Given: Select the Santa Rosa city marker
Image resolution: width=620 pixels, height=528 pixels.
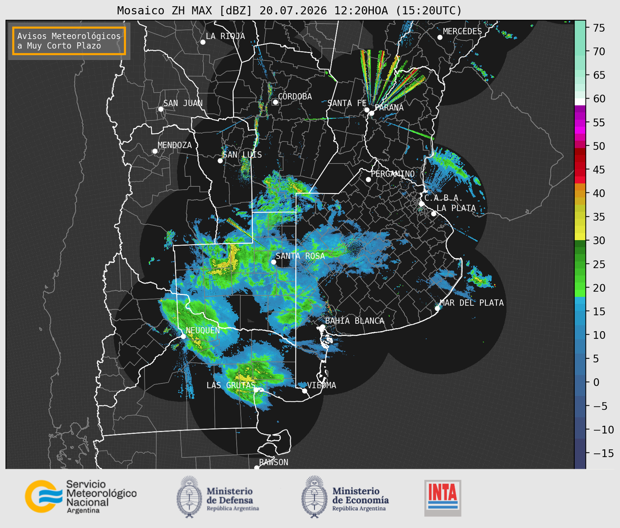Looking at the screenshot, I should [273, 262].
